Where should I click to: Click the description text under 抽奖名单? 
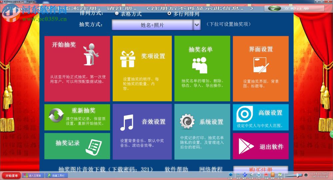(x=202, y=83)
